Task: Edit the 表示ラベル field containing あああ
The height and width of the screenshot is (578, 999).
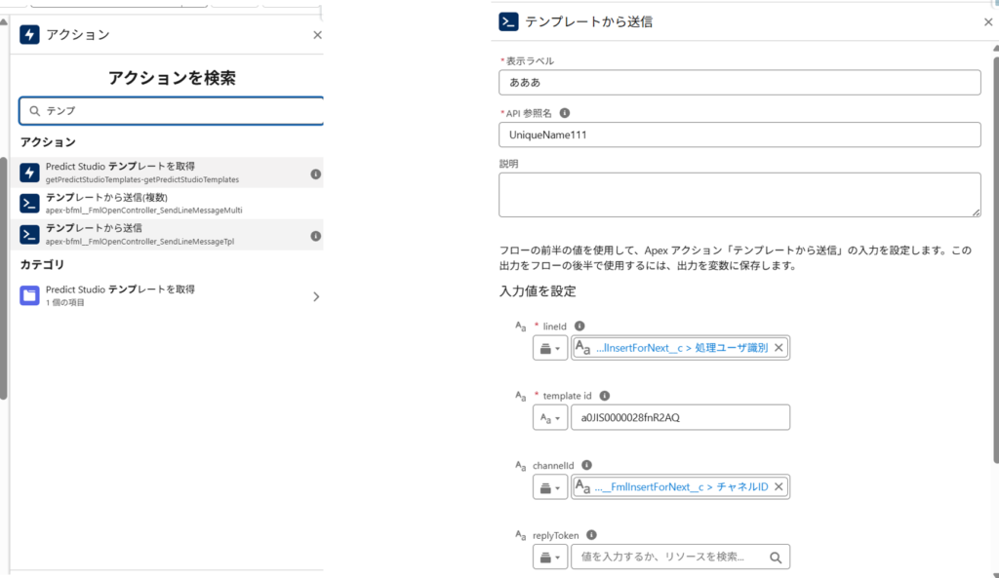Action: (x=739, y=83)
